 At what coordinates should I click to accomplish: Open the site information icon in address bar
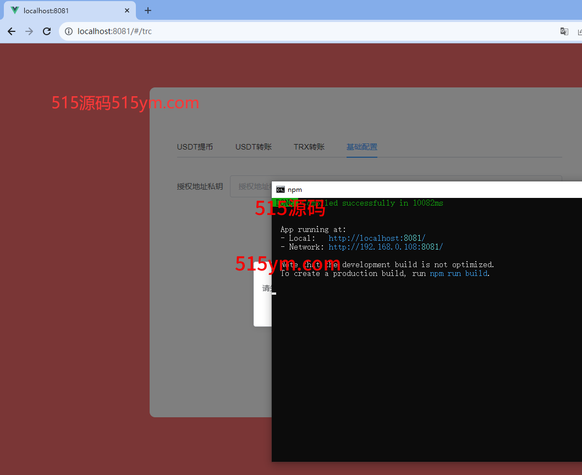pos(69,31)
